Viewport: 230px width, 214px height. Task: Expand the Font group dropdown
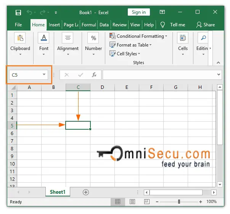click(x=43, y=54)
